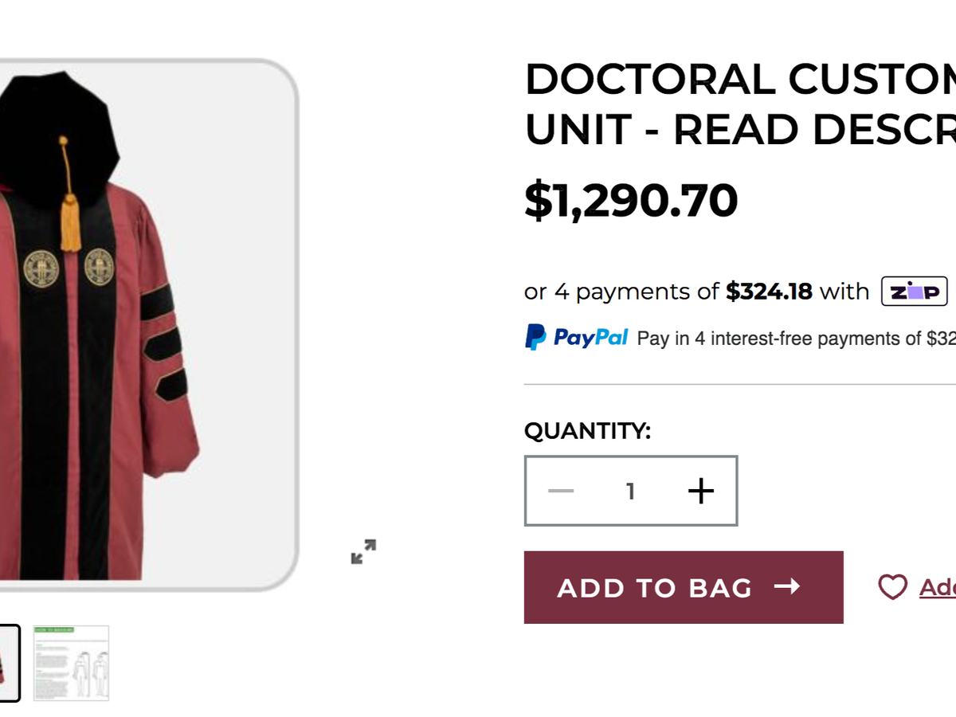Select the gown photo thumbnail
This screenshot has width=956, height=717.
(8, 663)
